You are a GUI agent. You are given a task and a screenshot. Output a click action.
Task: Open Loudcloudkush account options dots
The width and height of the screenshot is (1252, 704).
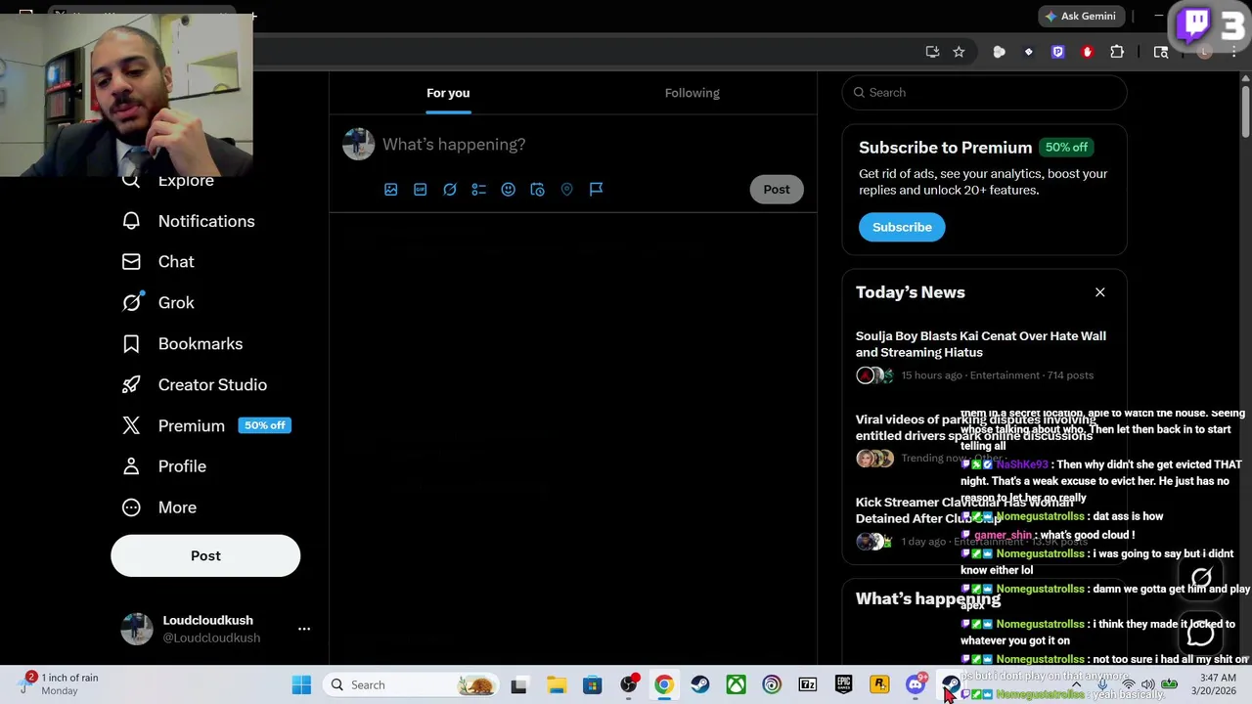point(304,629)
